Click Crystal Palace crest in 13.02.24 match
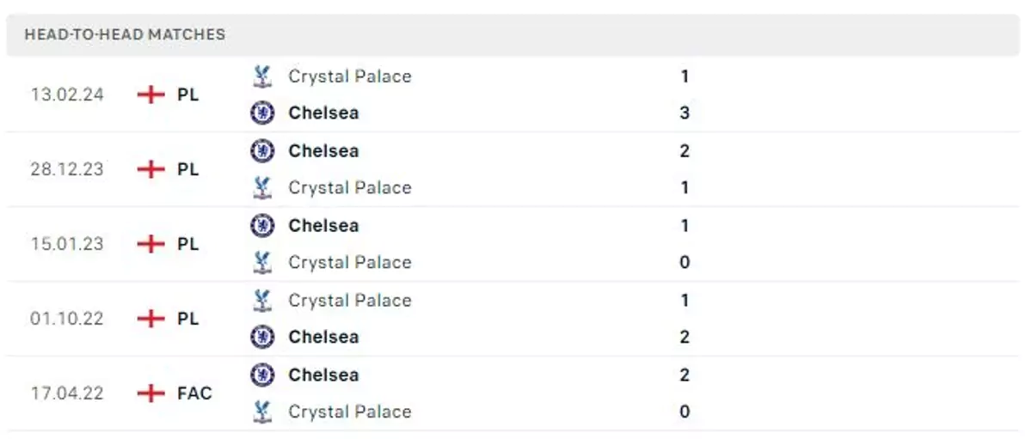Screen dimensions: 1032x439 point(262,76)
